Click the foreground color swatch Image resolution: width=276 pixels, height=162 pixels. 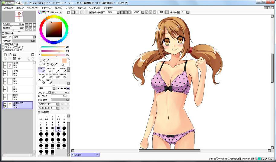[64, 61]
